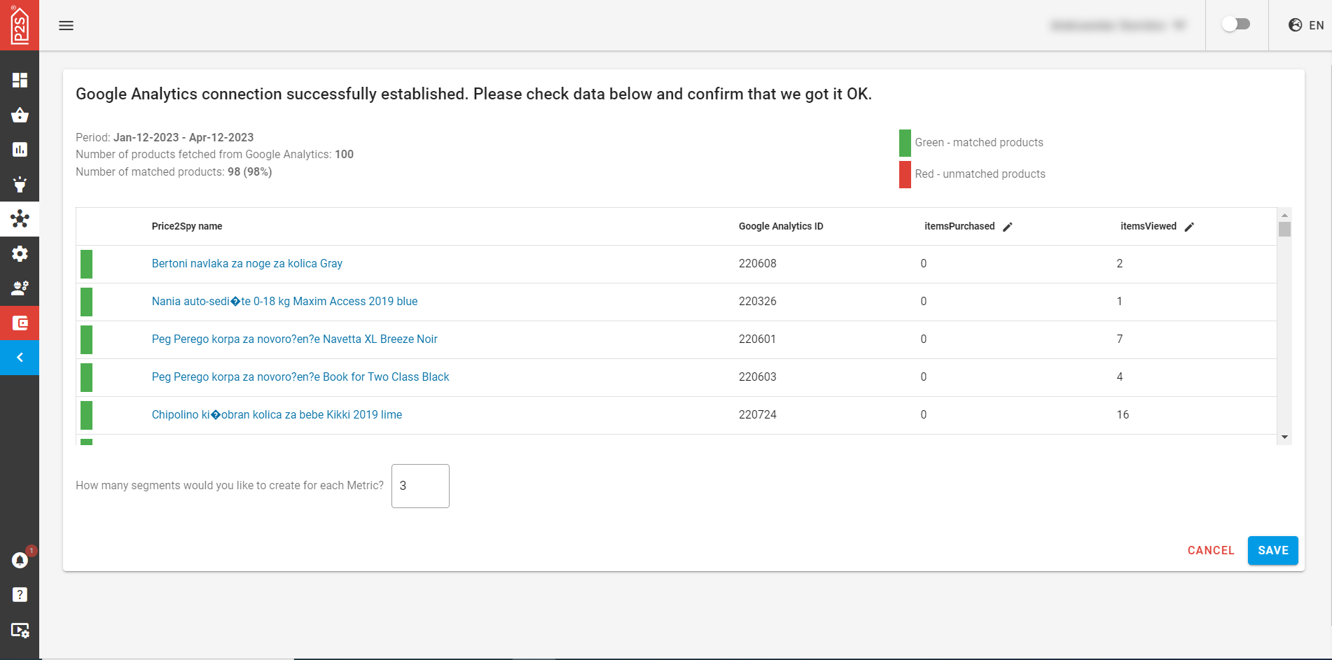Open the blurred user account dropdown
This screenshot has width=1332, height=660.
pyautogui.click(x=1118, y=25)
